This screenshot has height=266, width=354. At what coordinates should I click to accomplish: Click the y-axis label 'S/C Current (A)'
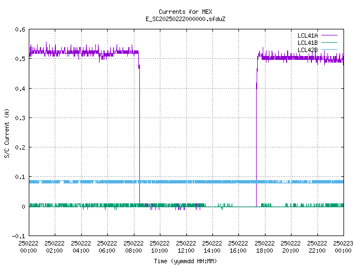pos(7,133)
